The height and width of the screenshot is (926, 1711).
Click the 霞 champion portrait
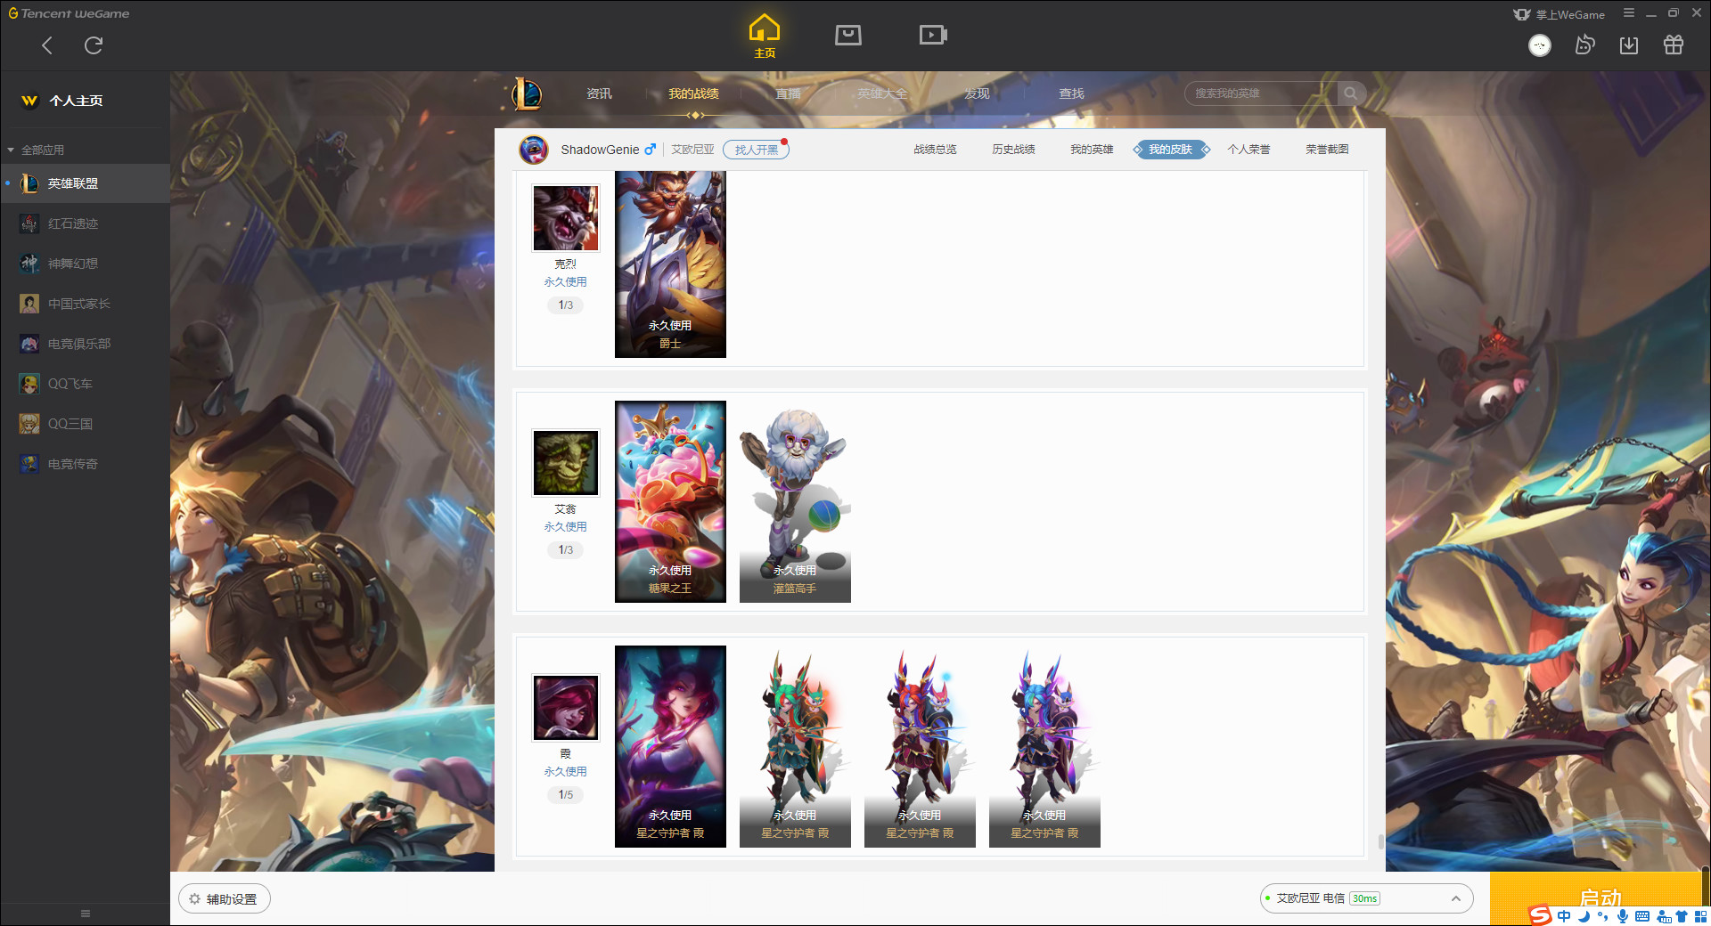pos(566,708)
